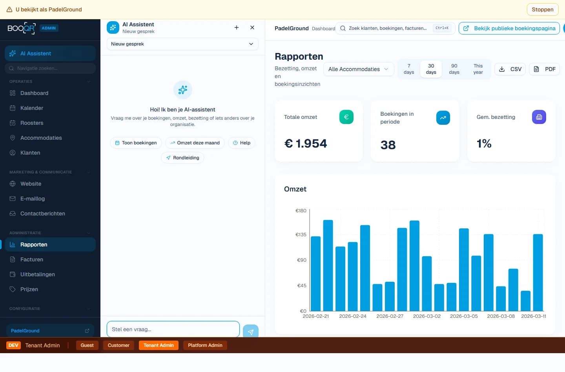Viewport: 565px width, 372px height.
Task: Download the report as CSV
Action: pyautogui.click(x=510, y=69)
